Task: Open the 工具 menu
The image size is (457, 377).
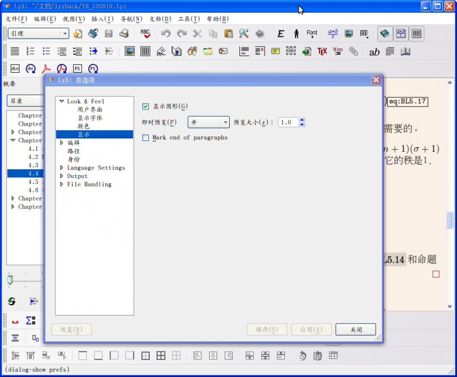Action: click(x=188, y=19)
